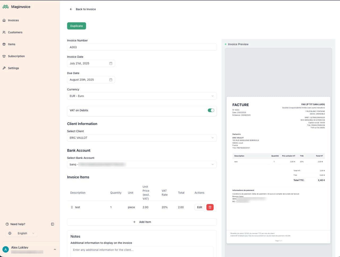The height and width of the screenshot is (257, 340).
Task: Open Items section in the sidebar
Action: (12, 44)
